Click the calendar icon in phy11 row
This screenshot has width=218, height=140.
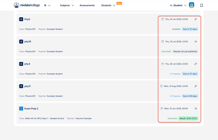[x=161, y=86]
